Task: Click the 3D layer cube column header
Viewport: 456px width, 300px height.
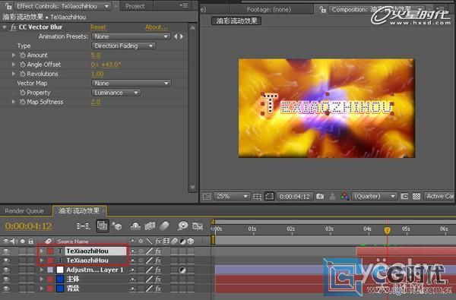Action: pyautogui.click(x=191, y=241)
